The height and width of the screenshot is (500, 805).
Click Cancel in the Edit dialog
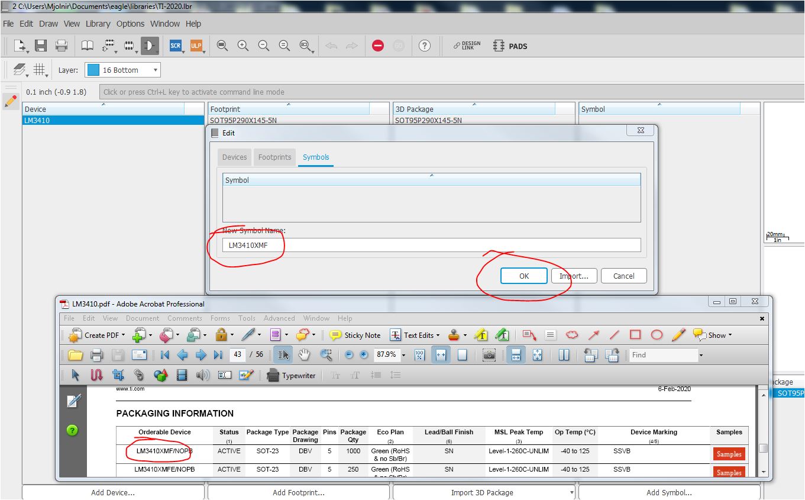(x=623, y=276)
